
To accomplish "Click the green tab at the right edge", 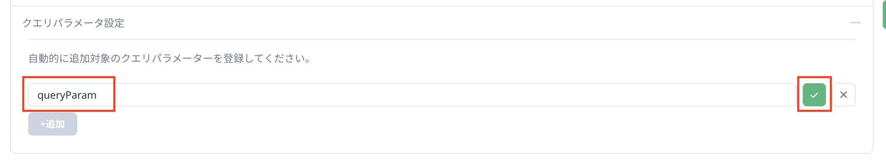I will click(884, 14).
